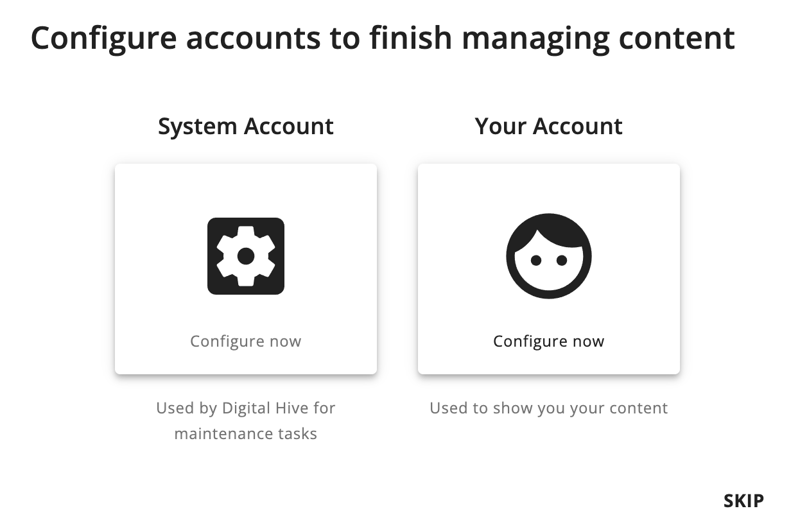Click the page title about configuring accounts

(383, 39)
